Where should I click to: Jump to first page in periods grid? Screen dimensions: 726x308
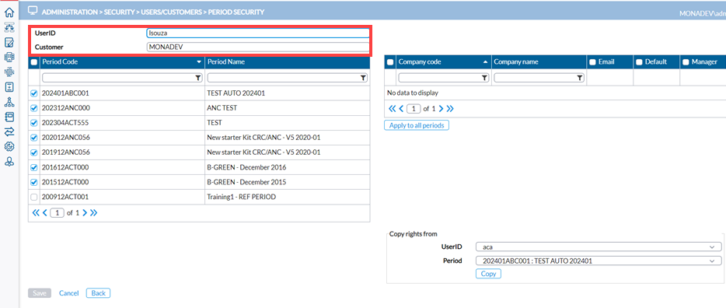coord(35,213)
